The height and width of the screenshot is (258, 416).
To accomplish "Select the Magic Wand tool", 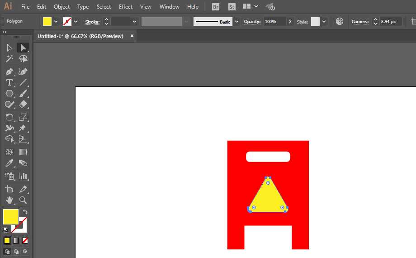I will tap(9, 59).
